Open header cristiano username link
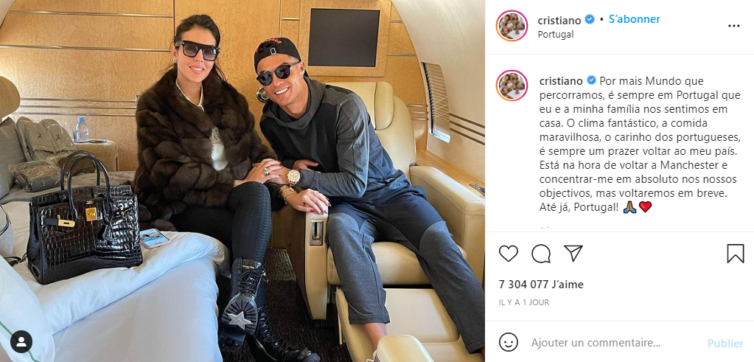The width and height of the screenshot is (754, 362). pos(559,20)
